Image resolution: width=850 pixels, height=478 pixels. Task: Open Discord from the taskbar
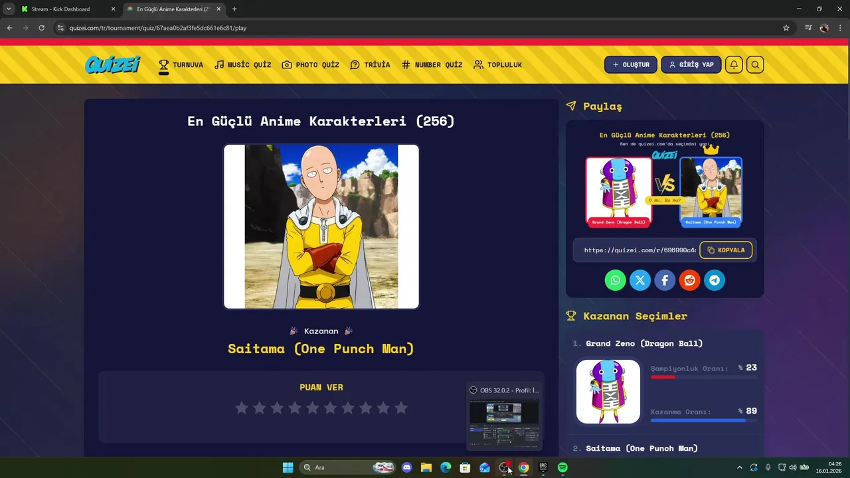click(x=407, y=467)
